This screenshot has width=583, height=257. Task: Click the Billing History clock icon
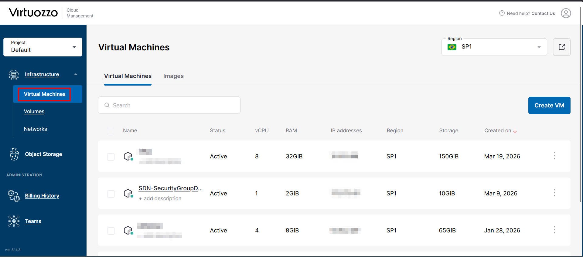pyautogui.click(x=14, y=196)
